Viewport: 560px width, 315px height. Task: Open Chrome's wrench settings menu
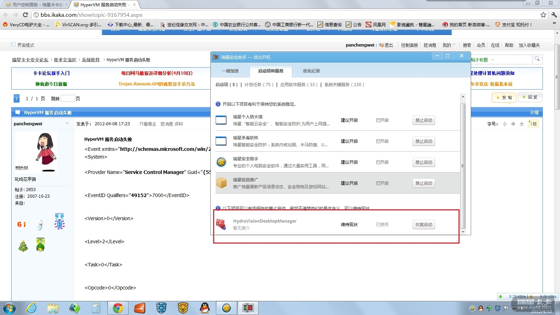[x=554, y=15]
